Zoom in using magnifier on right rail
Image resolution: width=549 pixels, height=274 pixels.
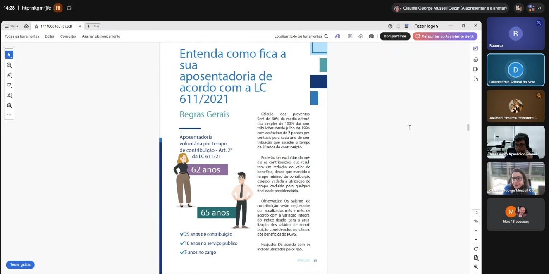pos(476,267)
